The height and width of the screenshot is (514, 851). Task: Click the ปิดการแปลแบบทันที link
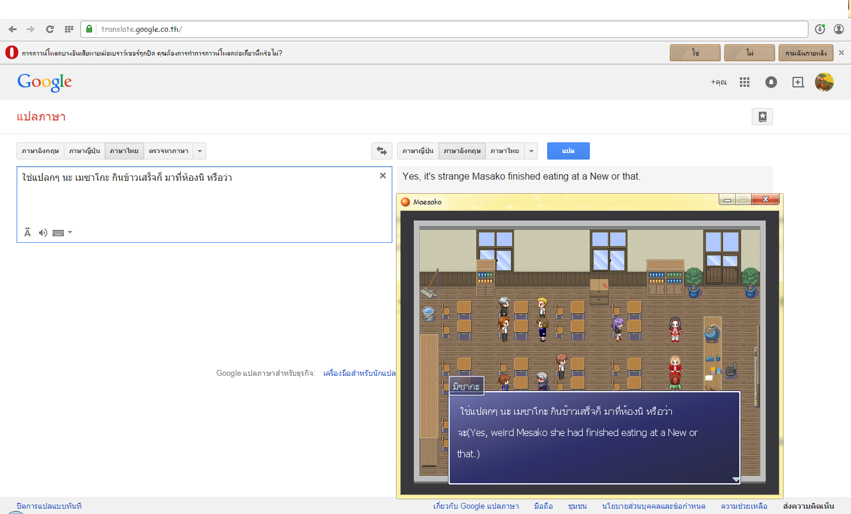pyautogui.click(x=49, y=506)
